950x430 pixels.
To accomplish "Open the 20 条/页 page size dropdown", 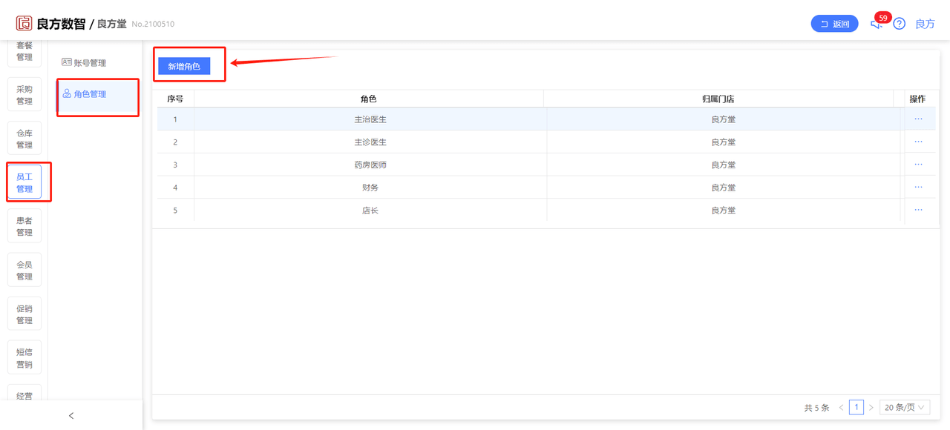I will point(905,408).
